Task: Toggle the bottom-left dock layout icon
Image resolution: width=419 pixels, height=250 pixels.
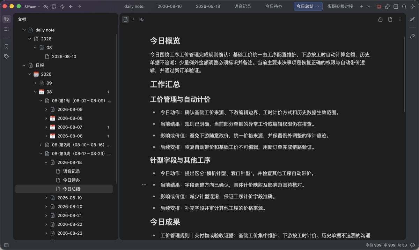Action: tap(6, 245)
